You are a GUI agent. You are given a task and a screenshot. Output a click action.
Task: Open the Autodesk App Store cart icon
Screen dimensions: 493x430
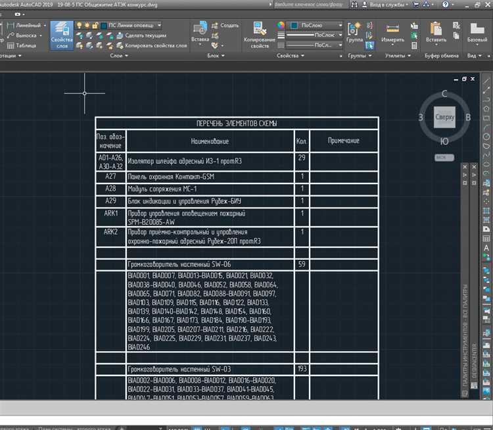415,5
